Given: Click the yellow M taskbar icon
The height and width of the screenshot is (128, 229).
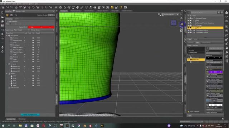Looking at the screenshot, I should [x=102, y=126].
